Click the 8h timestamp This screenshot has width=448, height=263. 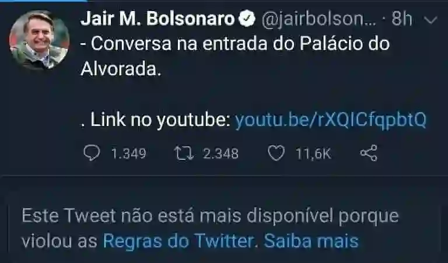[x=401, y=19]
